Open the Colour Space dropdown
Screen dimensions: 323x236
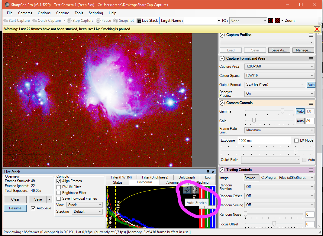tap(279, 76)
